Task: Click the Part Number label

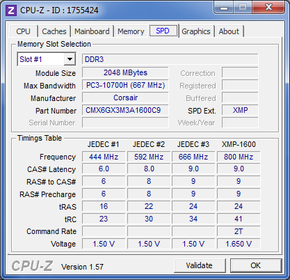Action: pos(56,111)
